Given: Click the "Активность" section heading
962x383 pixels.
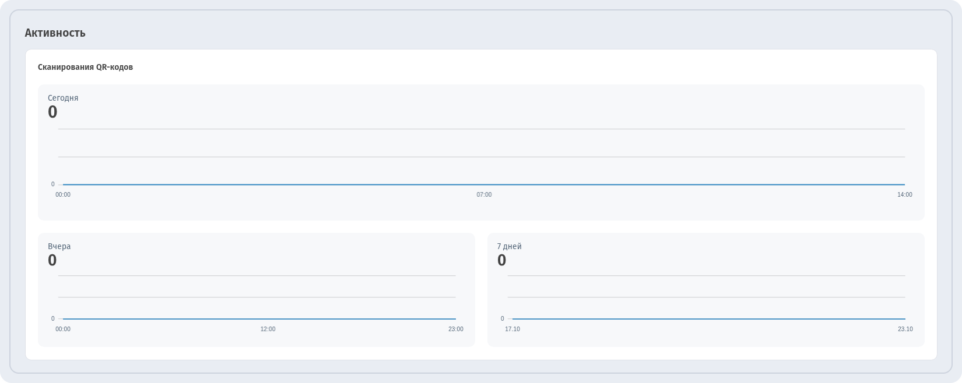Looking at the screenshot, I should (55, 33).
